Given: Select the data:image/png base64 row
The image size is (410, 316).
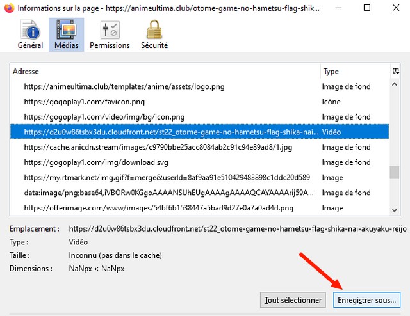Looking at the screenshot, I should [x=199, y=193].
